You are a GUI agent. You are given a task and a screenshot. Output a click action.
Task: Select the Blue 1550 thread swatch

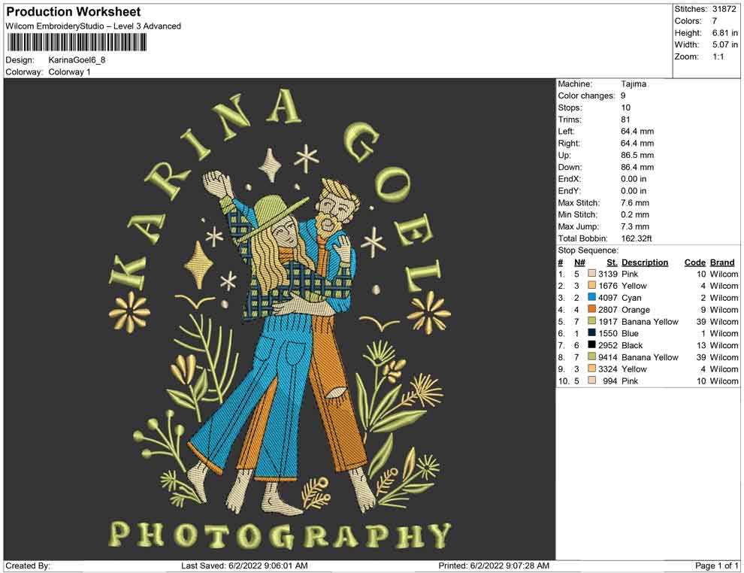coord(592,333)
